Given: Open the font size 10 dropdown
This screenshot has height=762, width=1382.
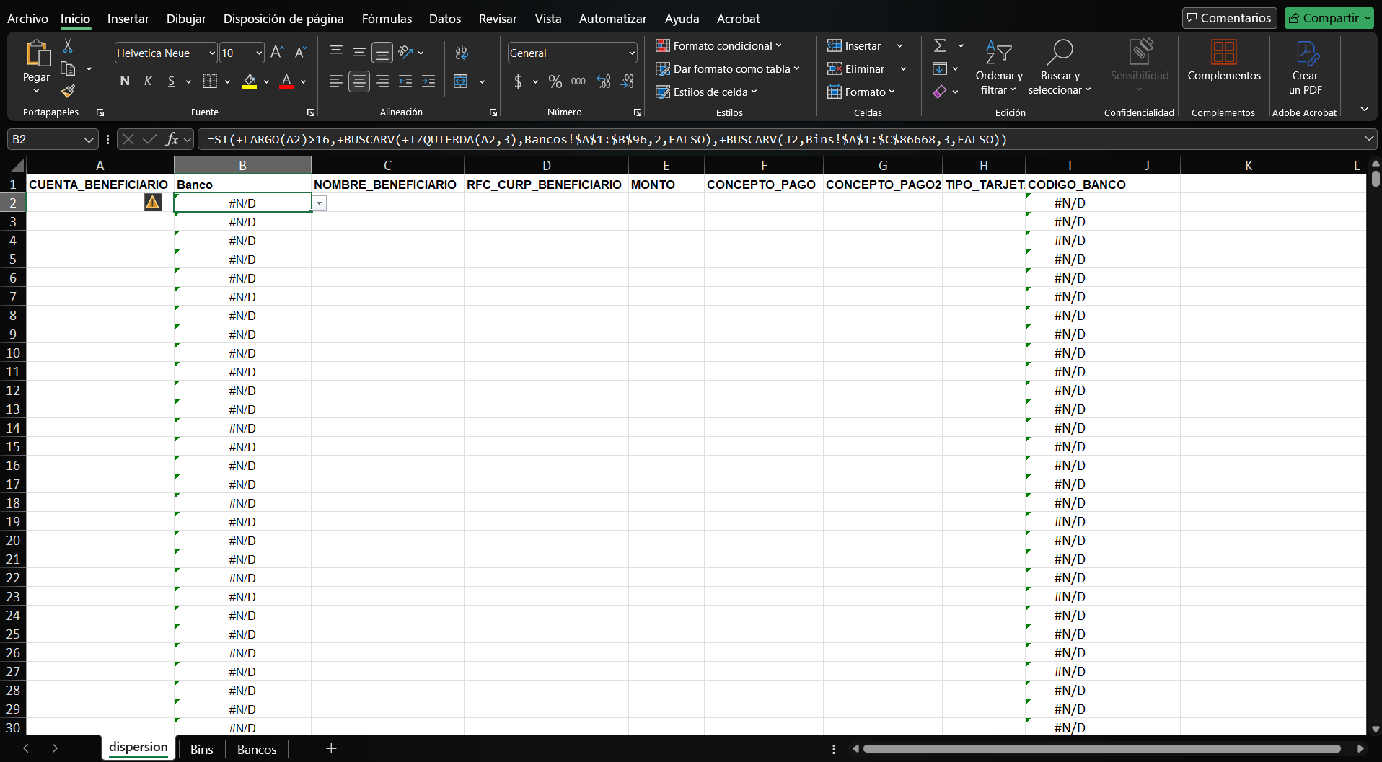Looking at the screenshot, I should click(x=259, y=53).
